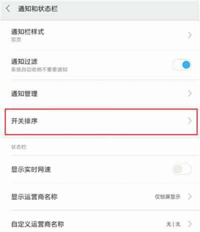Open the 通知管理 entry
This screenshot has height=232, width=200.
click(x=100, y=94)
